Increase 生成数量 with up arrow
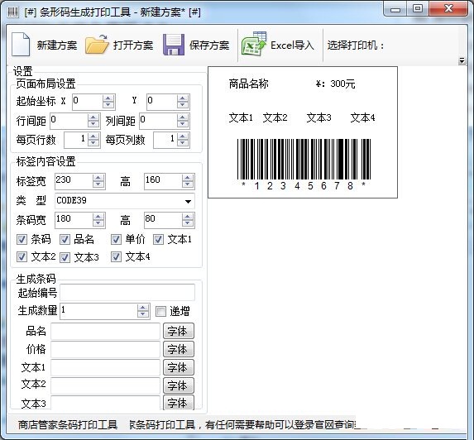This screenshot has width=474, height=440. 142,308
